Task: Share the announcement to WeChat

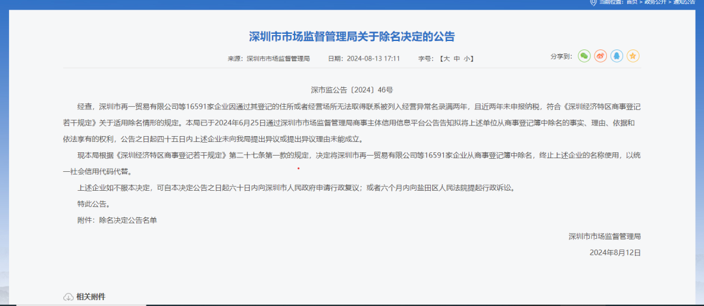Action: pyautogui.click(x=584, y=56)
